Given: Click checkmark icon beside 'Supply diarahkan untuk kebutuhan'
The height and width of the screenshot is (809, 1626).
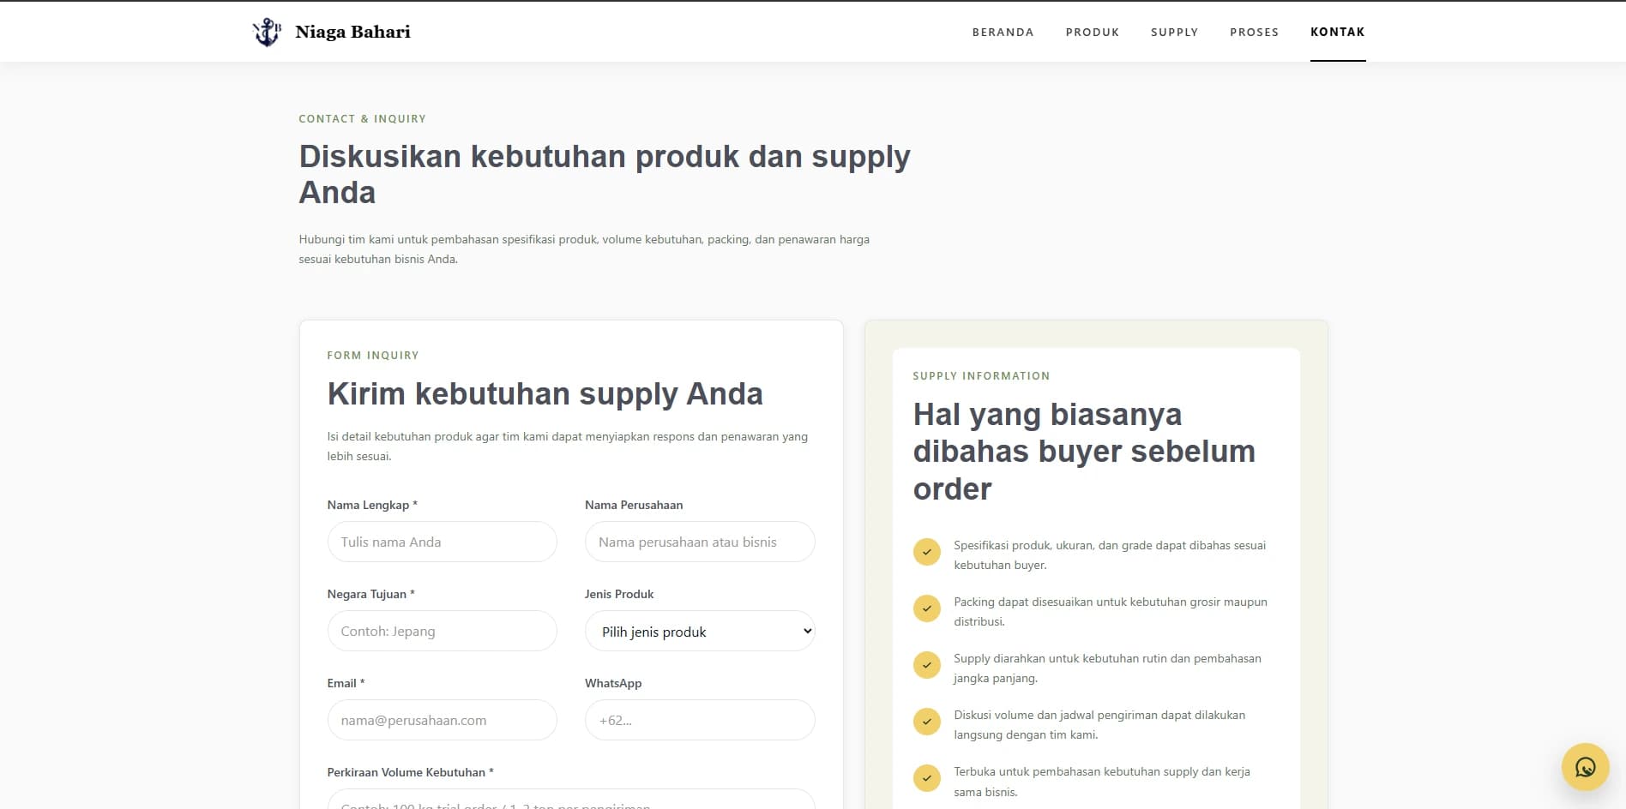Looking at the screenshot, I should (926, 665).
